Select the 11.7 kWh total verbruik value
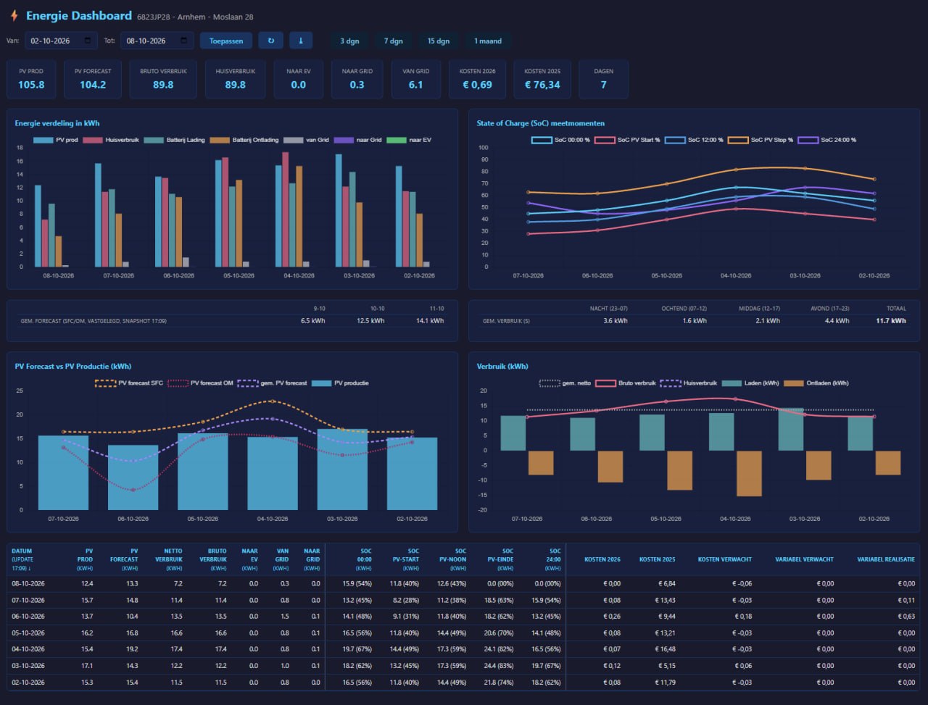This screenshot has width=928, height=705. coord(891,320)
